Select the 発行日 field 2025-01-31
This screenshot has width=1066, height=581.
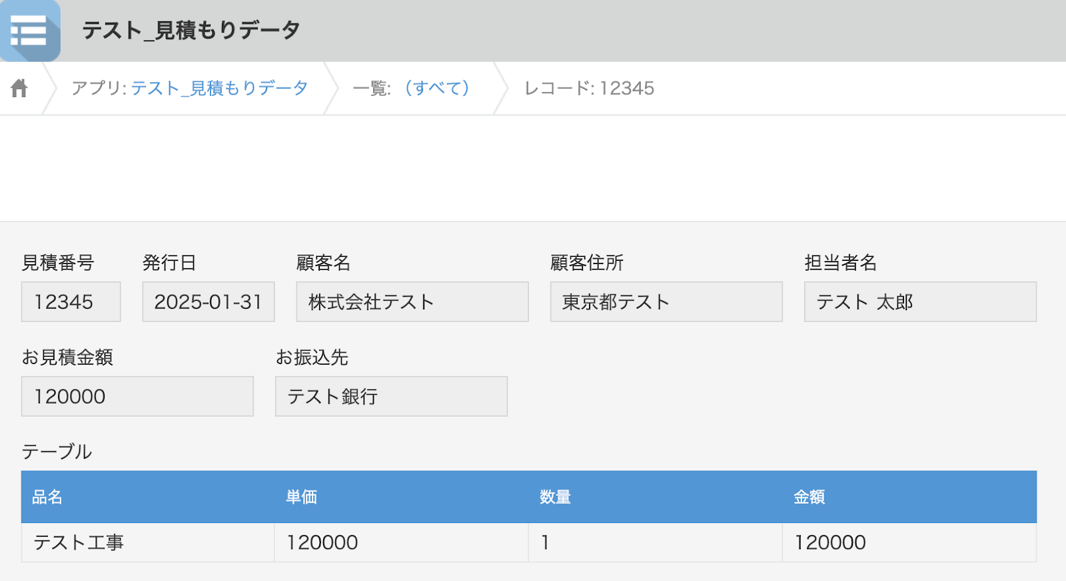[208, 301]
